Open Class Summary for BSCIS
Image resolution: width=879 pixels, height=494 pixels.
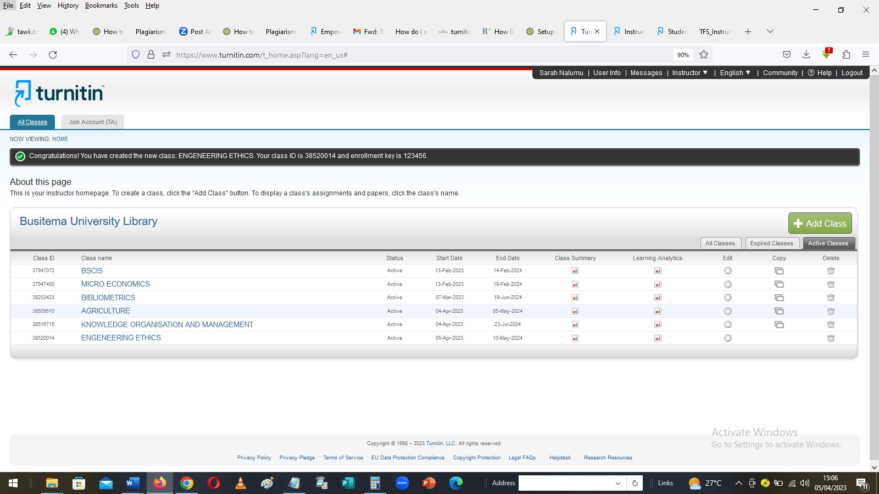coord(575,271)
